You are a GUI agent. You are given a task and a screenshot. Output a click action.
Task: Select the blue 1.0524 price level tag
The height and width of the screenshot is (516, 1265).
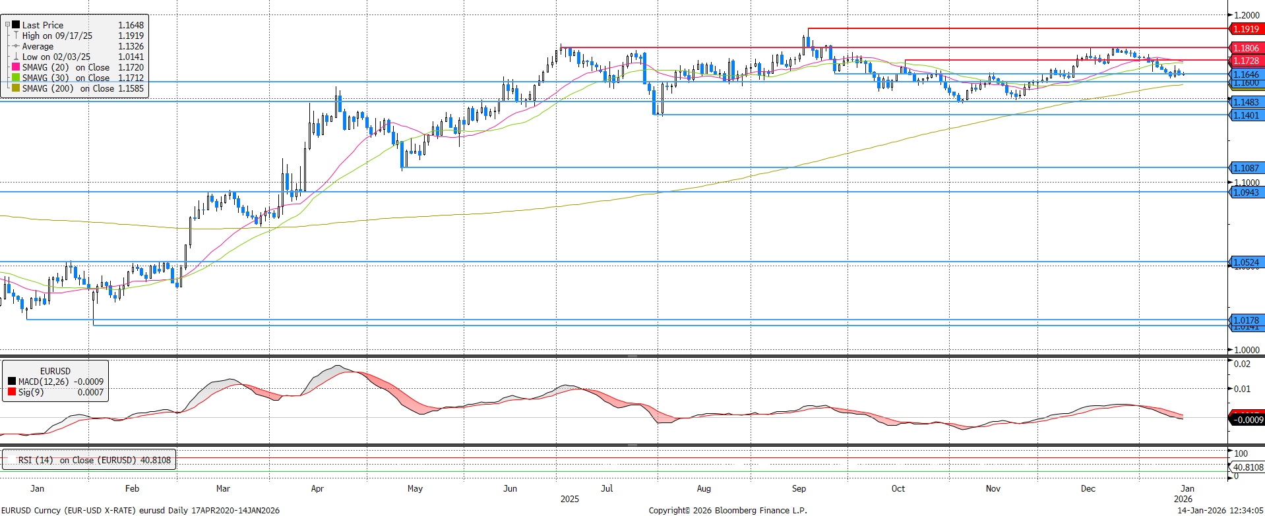click(x=1245, y=262)
